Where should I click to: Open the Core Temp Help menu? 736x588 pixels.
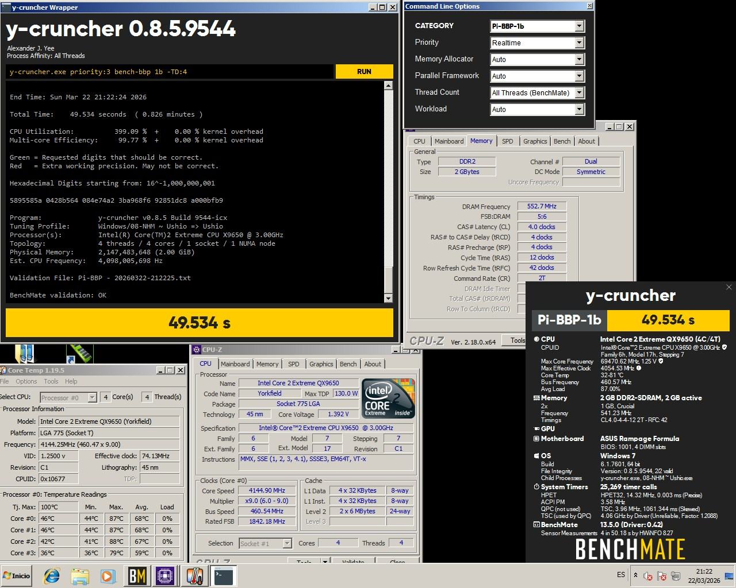click(71, 381)
